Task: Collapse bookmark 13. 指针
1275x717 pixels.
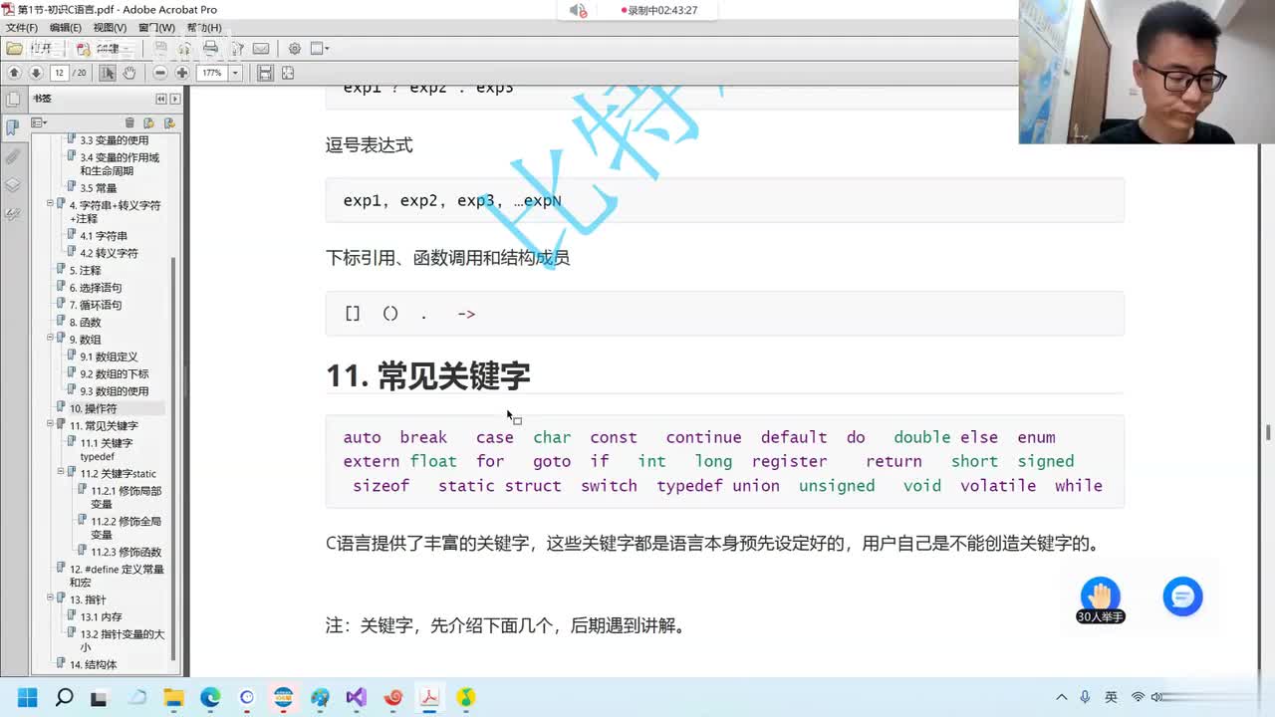Action: [50, 597]
